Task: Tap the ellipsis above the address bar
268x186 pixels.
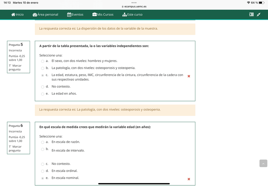Action: (x=134, y=3)
